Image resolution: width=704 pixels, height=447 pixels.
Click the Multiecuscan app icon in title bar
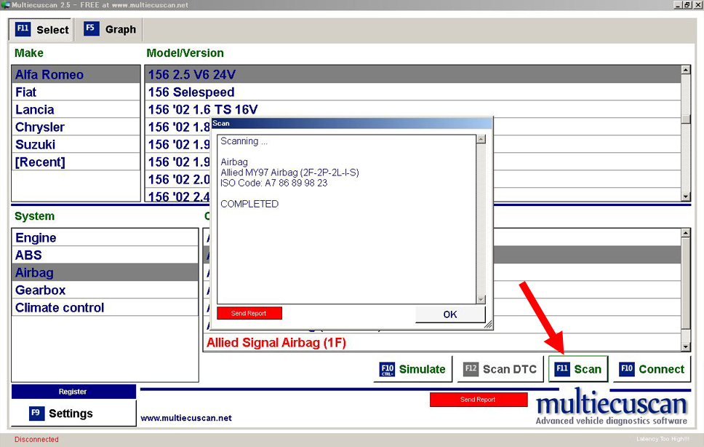point(5,5)
